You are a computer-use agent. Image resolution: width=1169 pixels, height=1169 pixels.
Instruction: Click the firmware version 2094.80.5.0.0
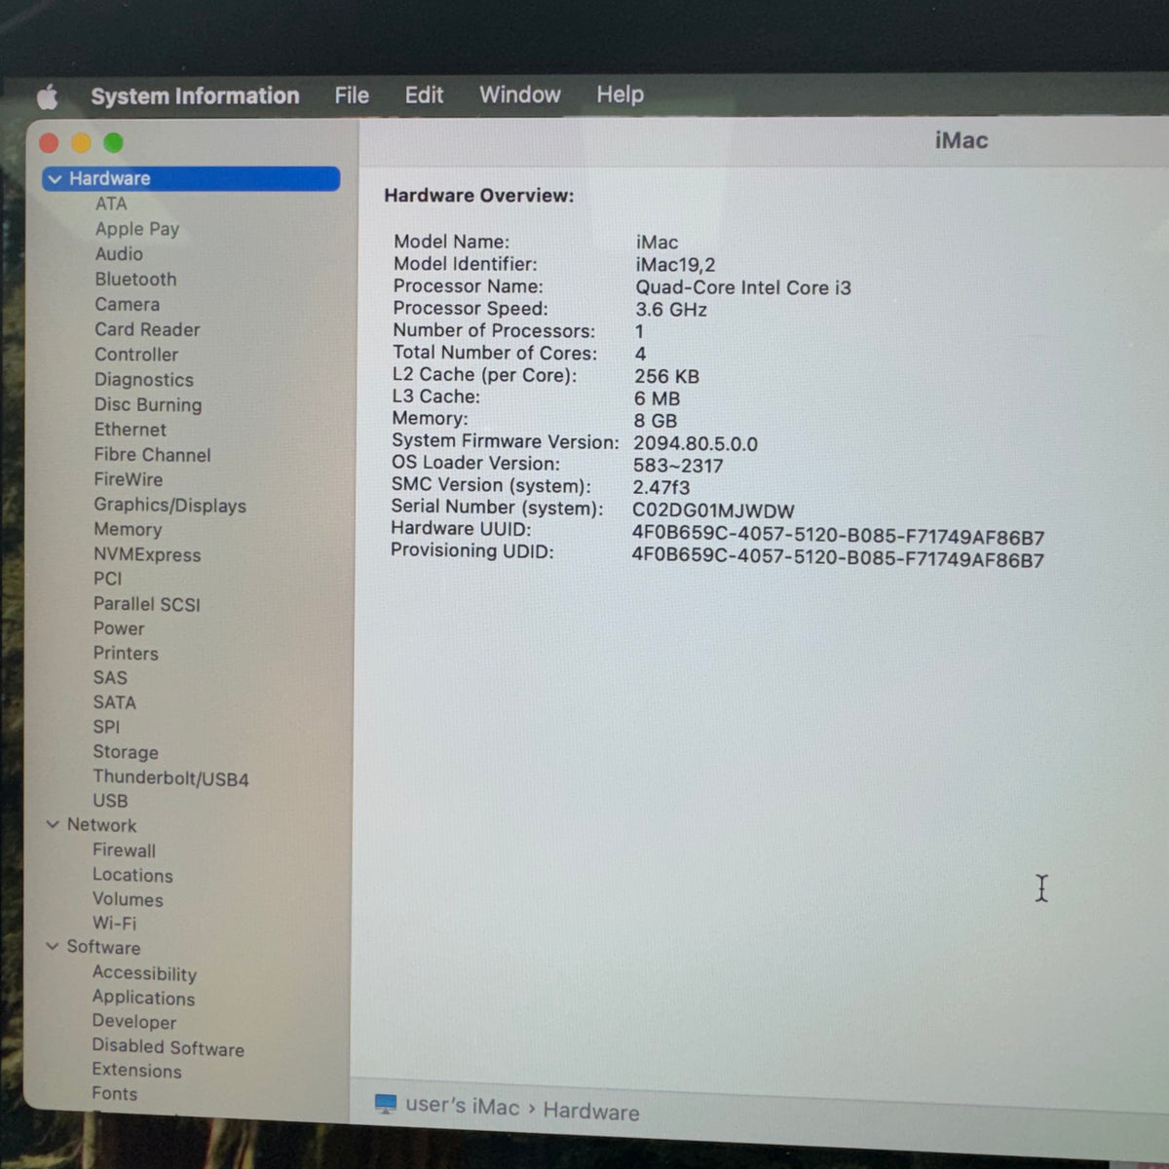(x=696, y=443)
